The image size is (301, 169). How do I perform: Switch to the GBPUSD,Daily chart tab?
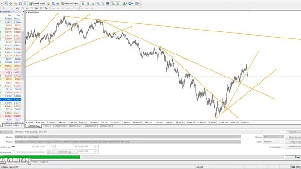[75, 126]
